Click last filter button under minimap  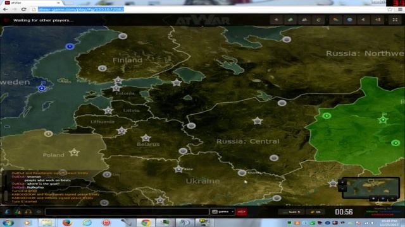[392, 199]
